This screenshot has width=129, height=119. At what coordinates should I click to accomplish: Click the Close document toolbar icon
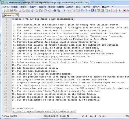coord(20,10)
